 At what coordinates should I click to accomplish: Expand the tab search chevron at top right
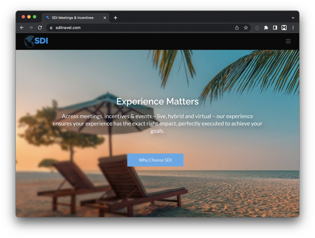293,18
